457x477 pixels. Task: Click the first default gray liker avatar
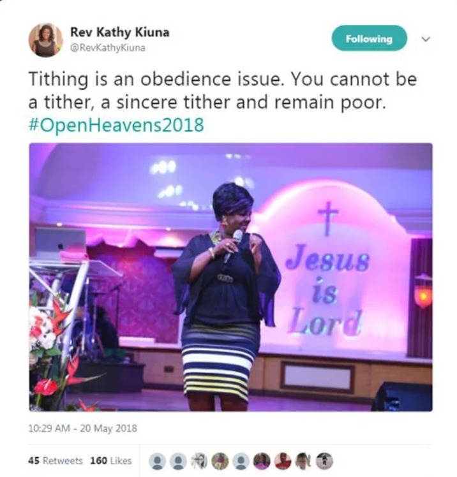click(158, 461)
